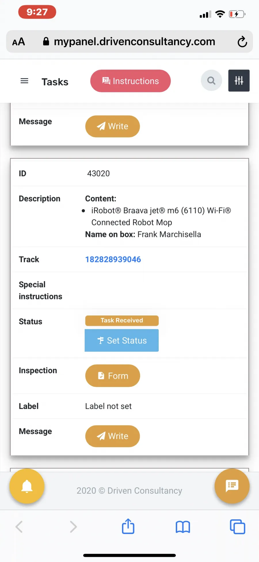Image resolution: width=259 pixels, height=562 pixels.
Task: Tap the yellow notification bell
Action: [x=27, y=486]
